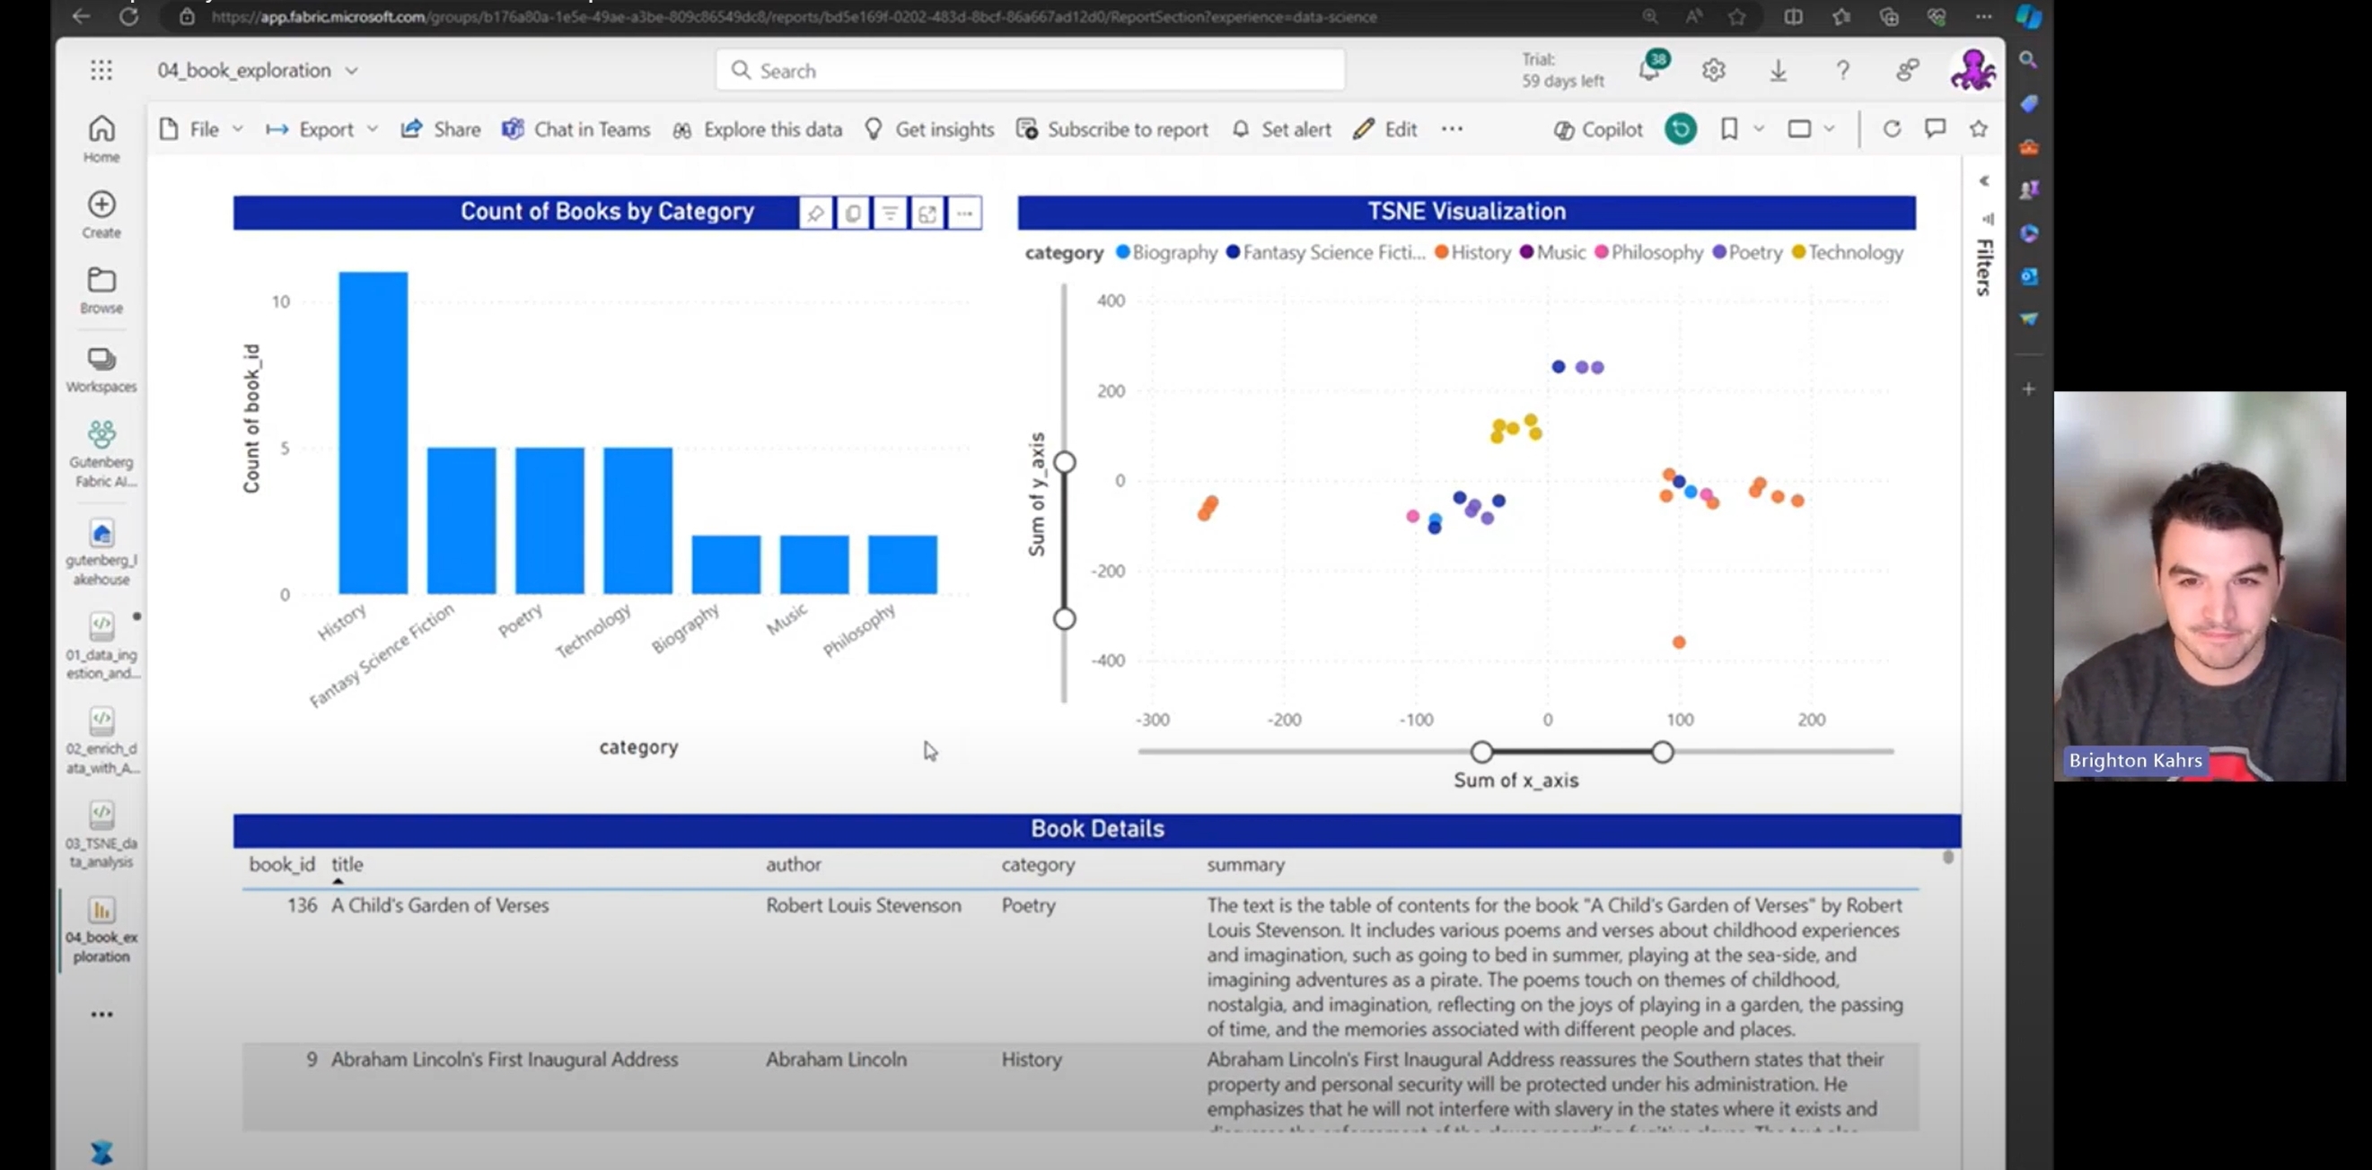Open 03_TSNE_data_analysis notebook in sidebar
This screenshot has width=2372, height=1170.
point(101,834)
